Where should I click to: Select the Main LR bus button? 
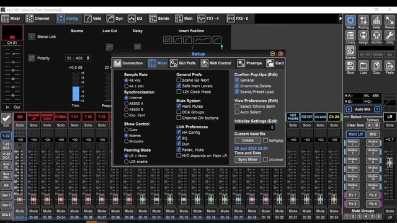tap(355, 134)
